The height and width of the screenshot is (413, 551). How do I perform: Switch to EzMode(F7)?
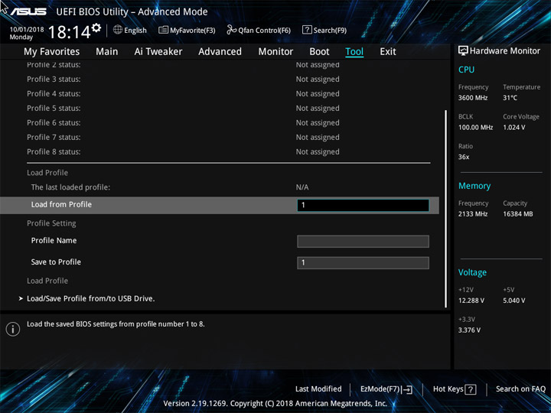[x=386, y=389]
